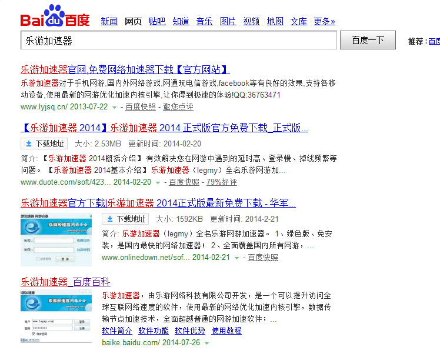Image resolution: width=440 pixels, height=357 pixels.
Task: Open result 乐游加速器官网 免费网络加速器下载
Action: [125, 69]
